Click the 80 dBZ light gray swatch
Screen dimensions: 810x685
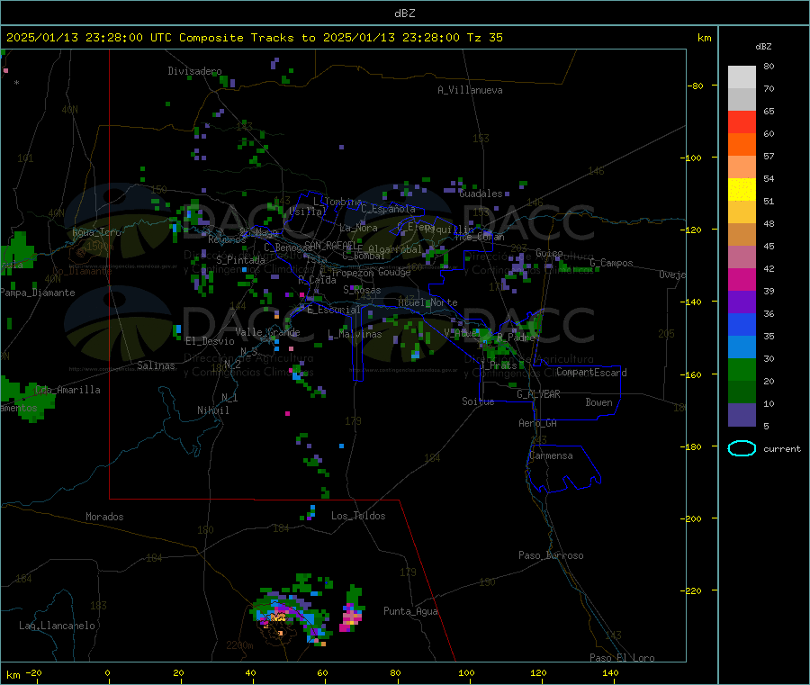tap(742, 77)
